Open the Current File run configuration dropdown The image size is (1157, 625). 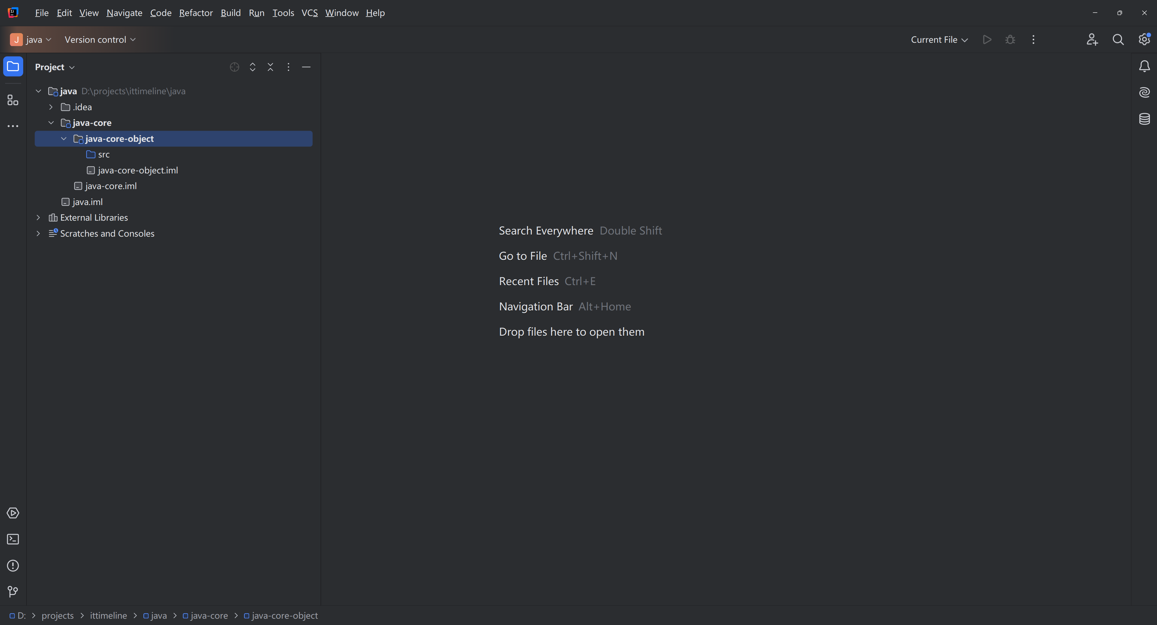(939, 40)
